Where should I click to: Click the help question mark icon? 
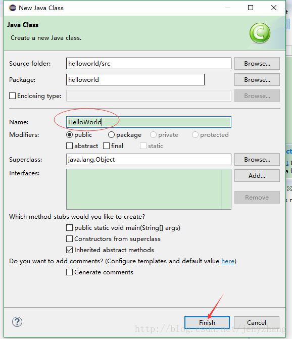(17, 322)
